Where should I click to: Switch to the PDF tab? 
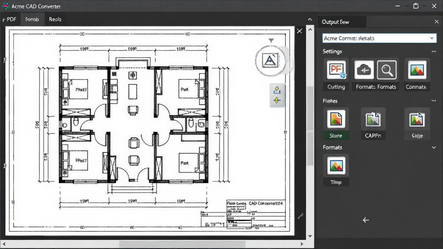pos(10,19)
